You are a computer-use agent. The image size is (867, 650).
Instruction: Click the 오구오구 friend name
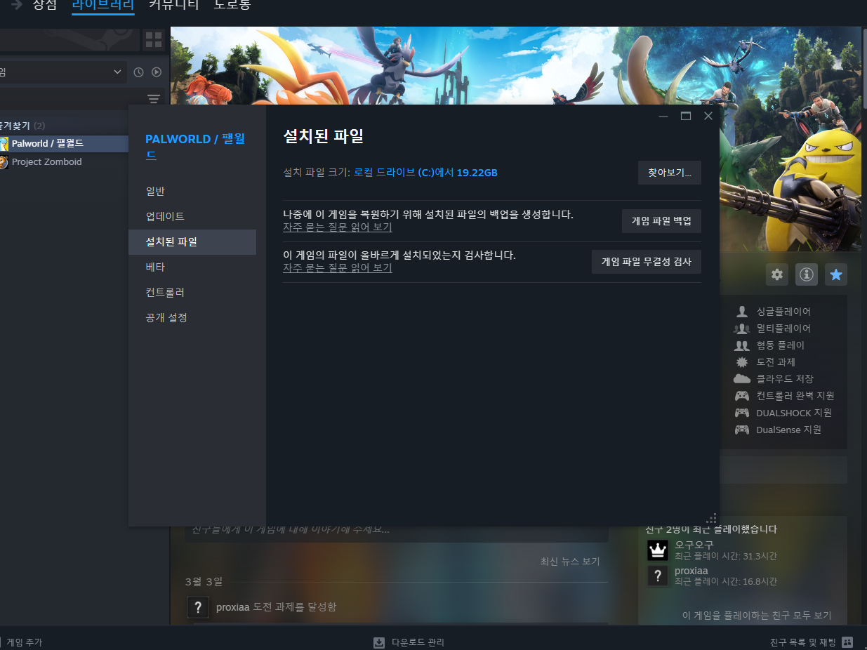[694, 545]
